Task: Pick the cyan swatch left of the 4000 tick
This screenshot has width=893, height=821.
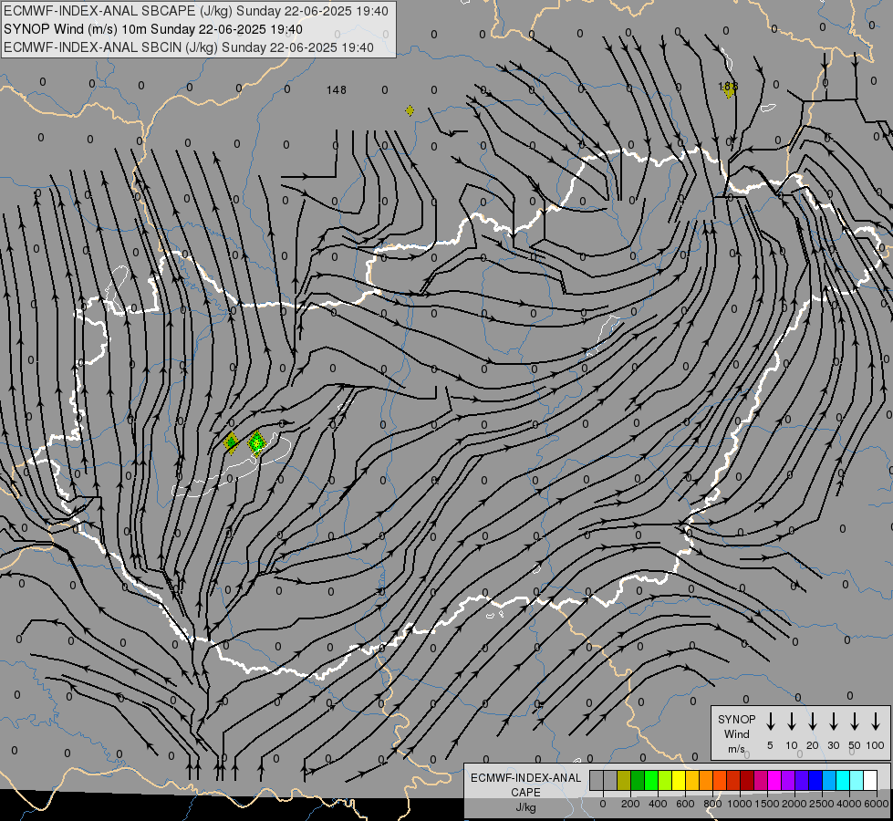Action: tap(844, 780)
